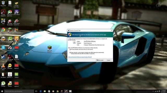Open the capture-3 video file
The height and width of the screenshot is (93, 167).
(x=16, y=84)
